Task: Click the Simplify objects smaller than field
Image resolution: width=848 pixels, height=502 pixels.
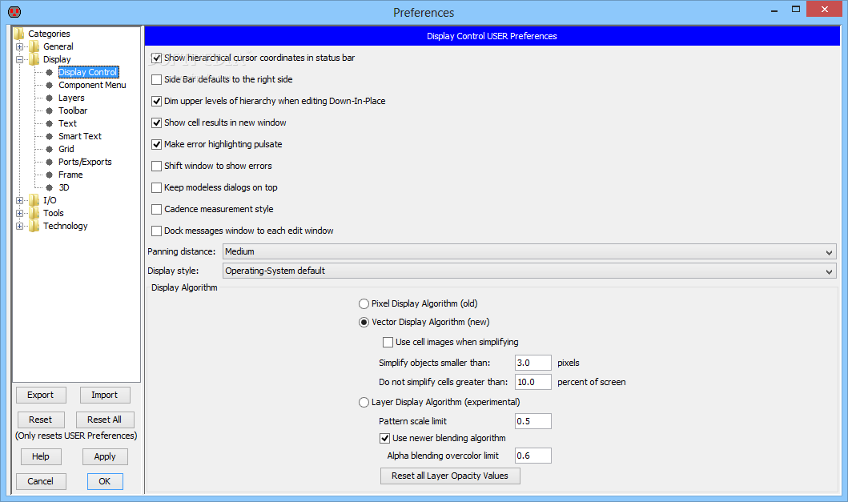Action: click(533, 363)
